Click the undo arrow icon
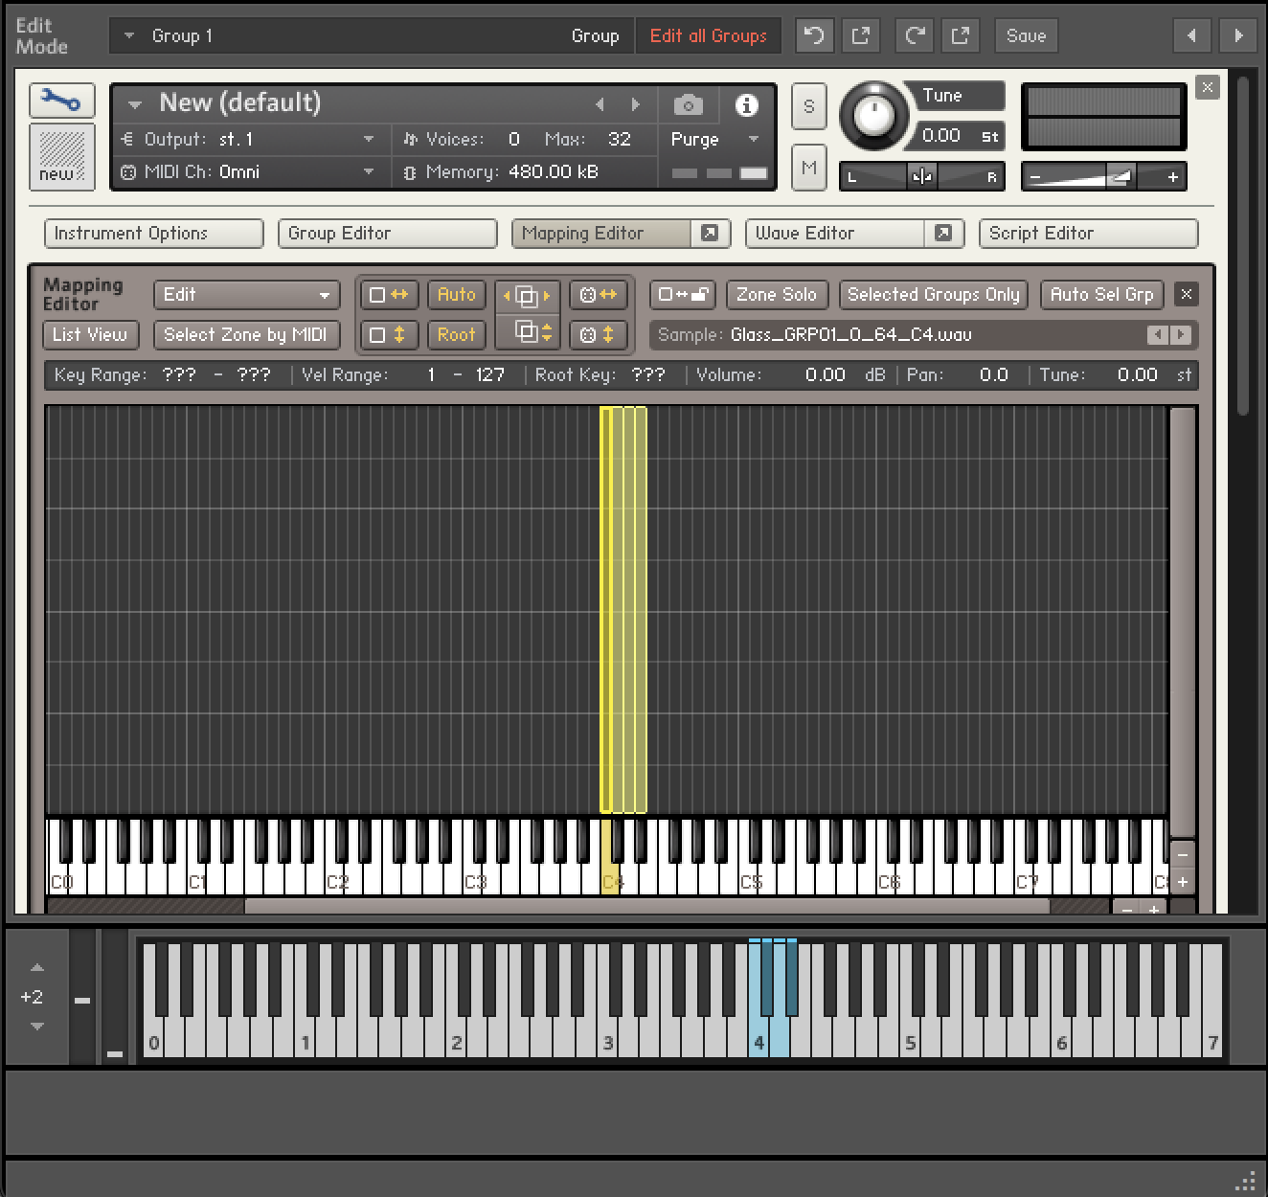The height and width of the screenshot is (1197, 1268). [813, 35]
